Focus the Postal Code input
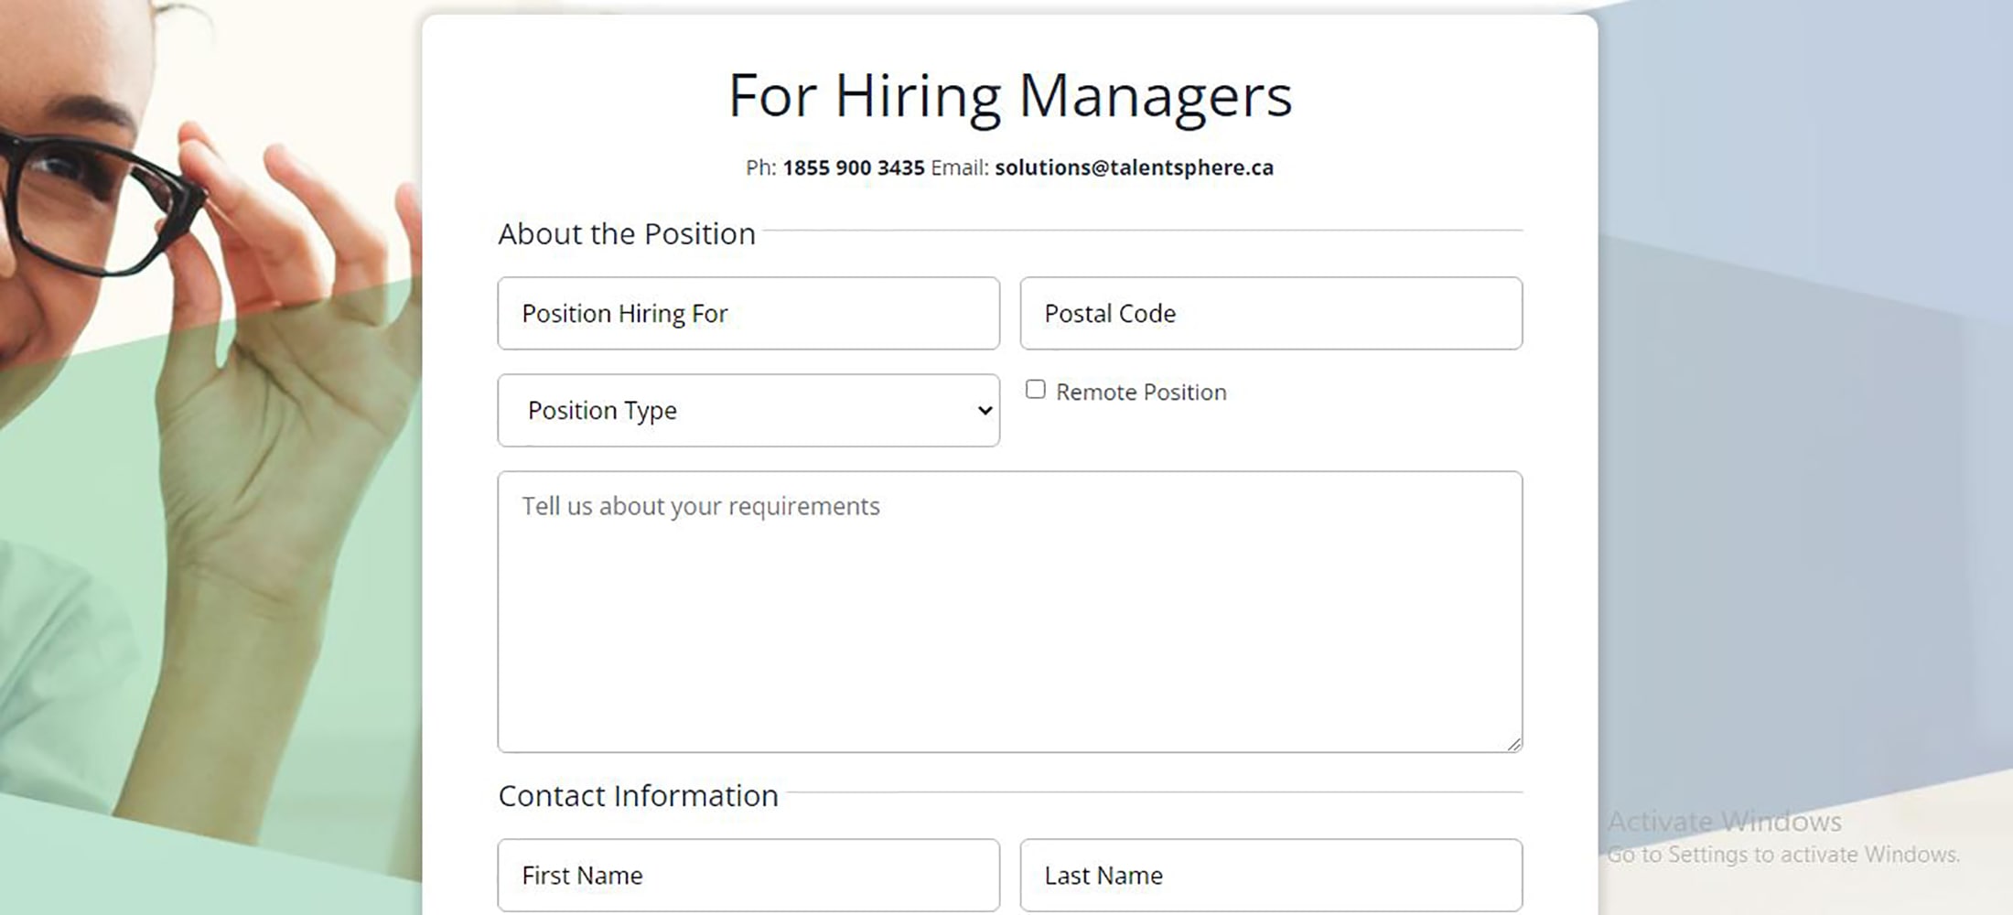The image size is (2013, 915). [x=1270, y=313]
